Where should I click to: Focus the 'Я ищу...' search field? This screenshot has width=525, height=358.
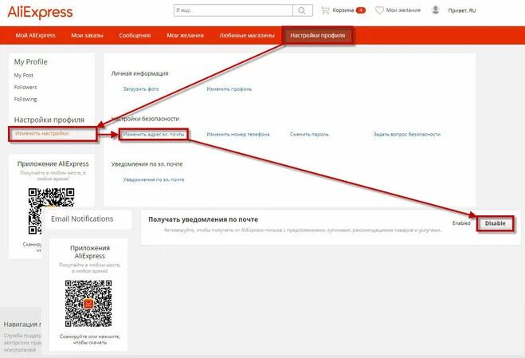click(233, 10)
